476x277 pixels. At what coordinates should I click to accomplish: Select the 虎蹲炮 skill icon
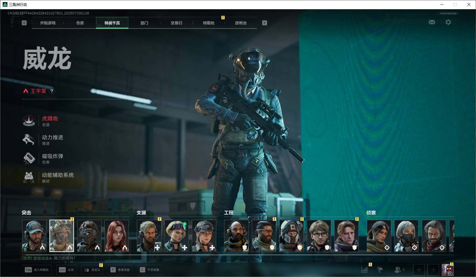pos(29,121)
